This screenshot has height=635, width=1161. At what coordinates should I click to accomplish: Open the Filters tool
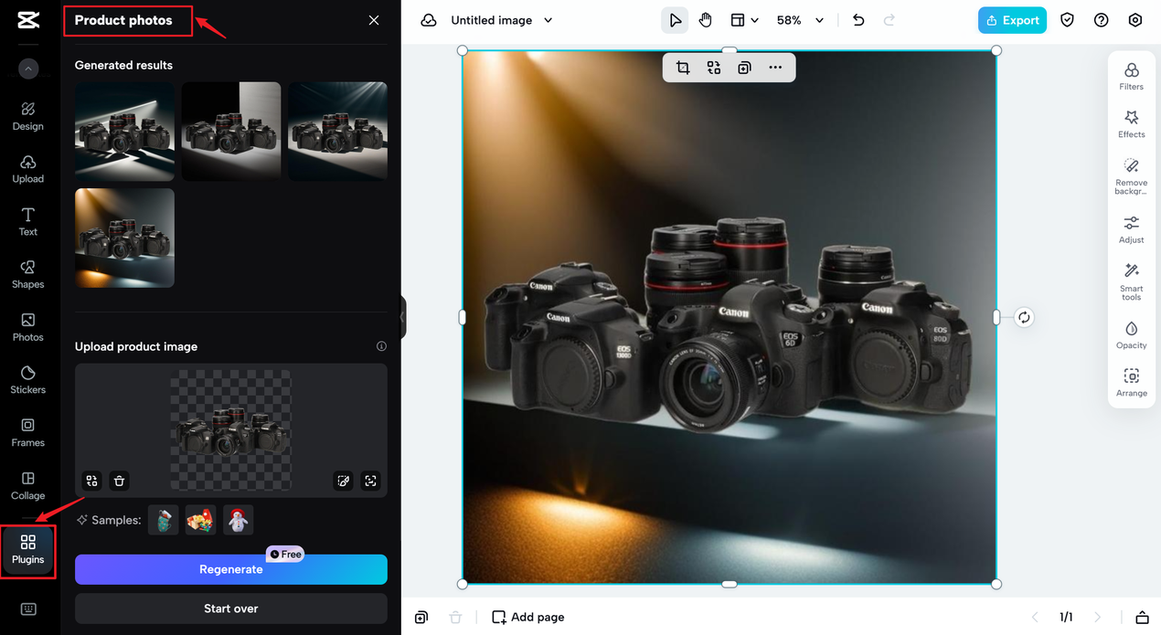pos(1131,77)
